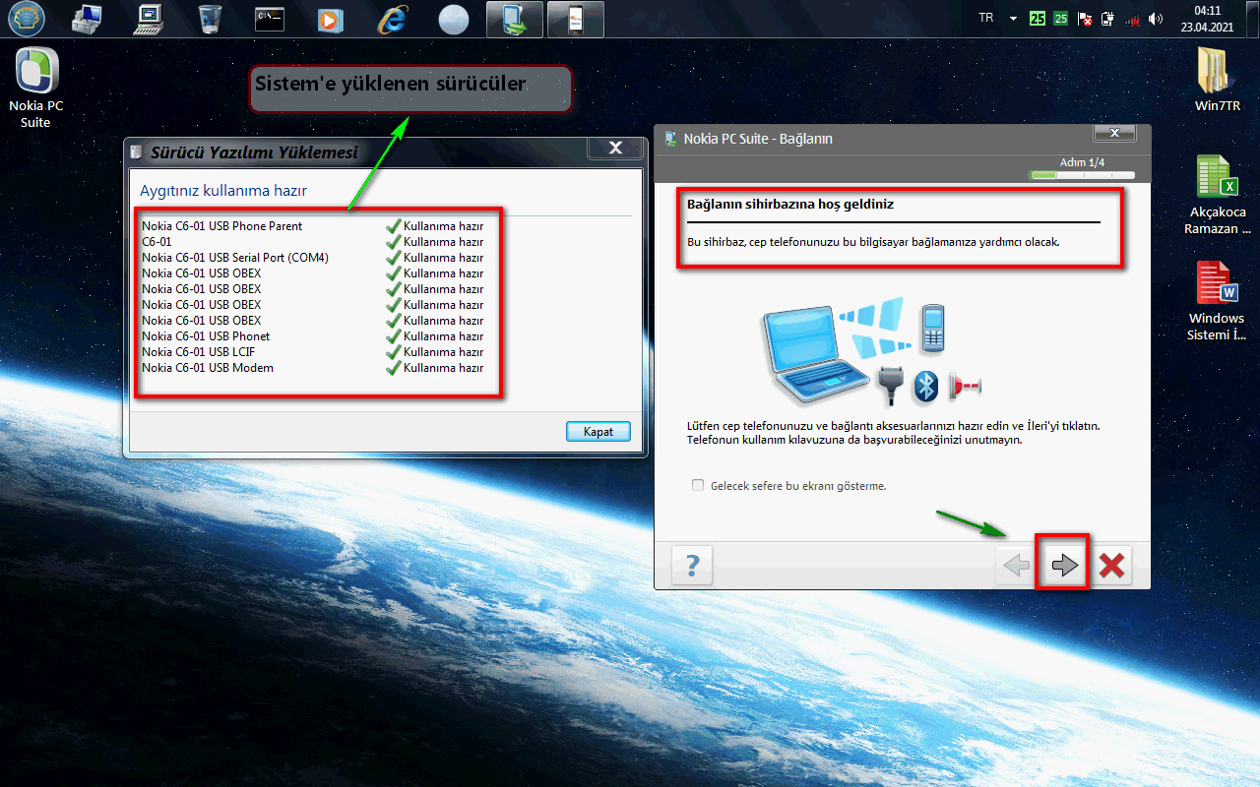1260x787 pixels.
Task: Show hidden tray icons arrow
Action: tap(1012, 19)
